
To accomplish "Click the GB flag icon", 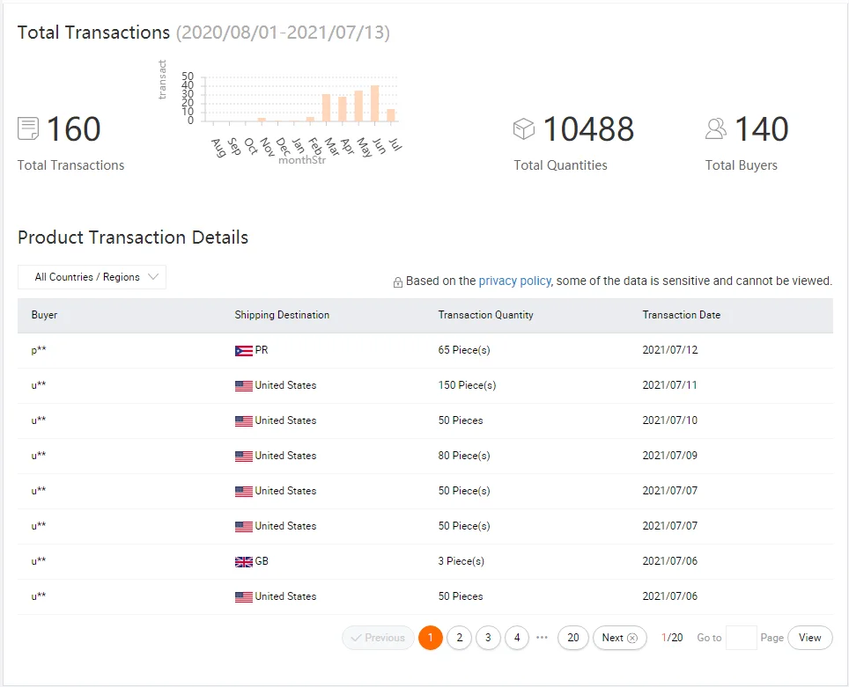I will point(244,562).
